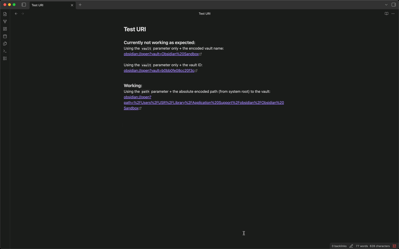Screen dimensions: 399x249
Task: Click inline code 'vault' in the first paragraph
Action: 146,48
